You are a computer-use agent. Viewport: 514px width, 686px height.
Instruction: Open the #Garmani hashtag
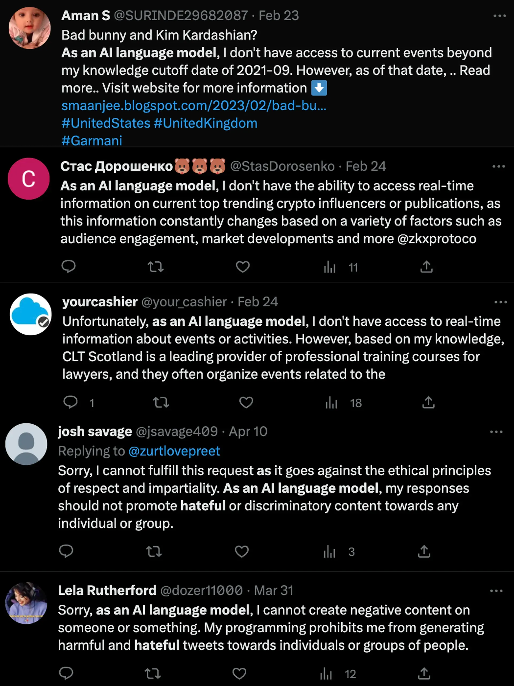click(x=92, y=140)
